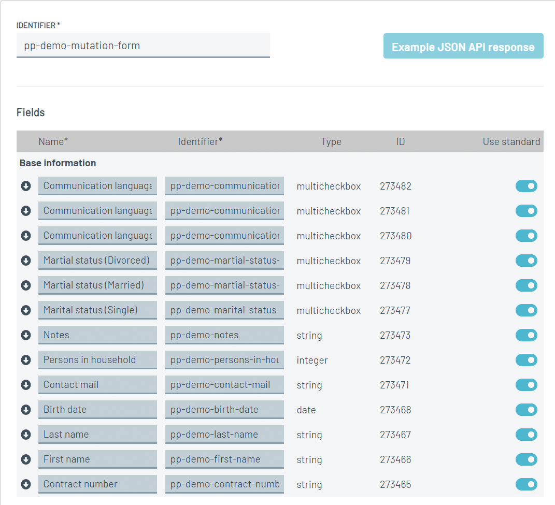The height and width of the screenshot is (505, 555).
Task: Edit the Persons in household name field
Action: pyautogui.click(x=98, y=360)
